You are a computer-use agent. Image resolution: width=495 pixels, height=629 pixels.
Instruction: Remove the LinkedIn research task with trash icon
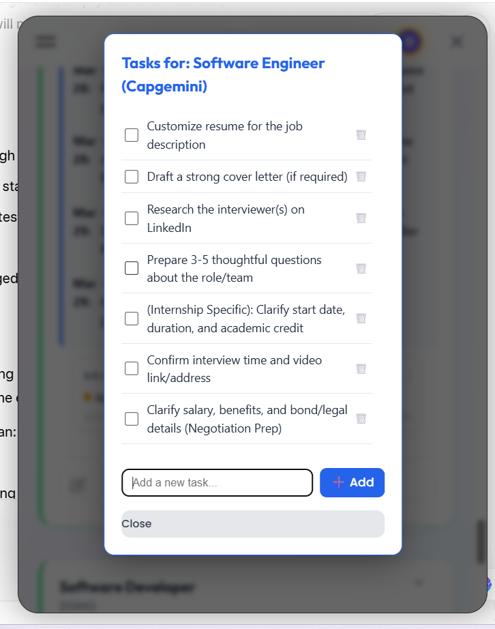(x=361, y=218)
